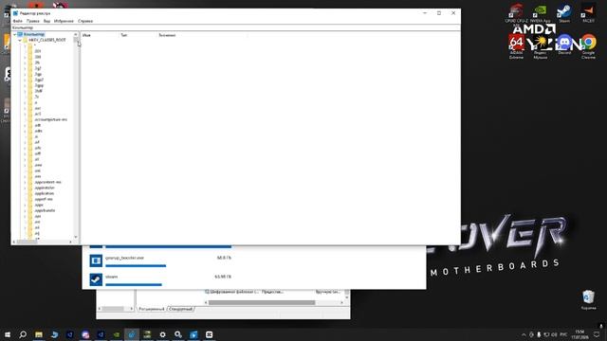
Task: Select the Компьютер root node
Action: coord(34,34)
